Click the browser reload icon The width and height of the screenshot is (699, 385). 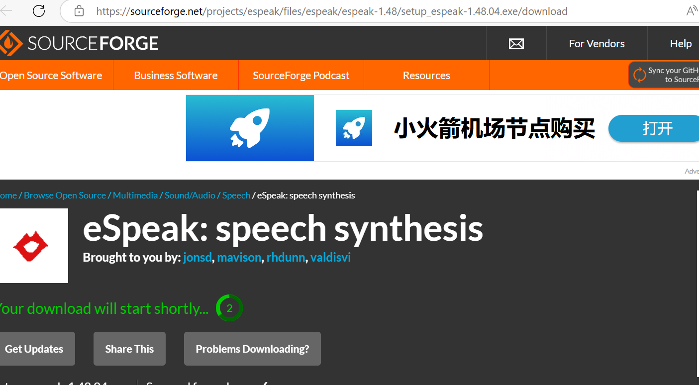[x=39, y=11]
